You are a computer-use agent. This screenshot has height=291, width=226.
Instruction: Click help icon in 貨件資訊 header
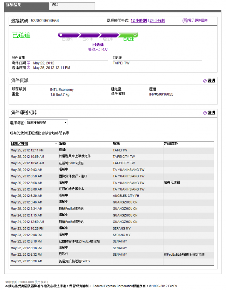click(205, 81)
